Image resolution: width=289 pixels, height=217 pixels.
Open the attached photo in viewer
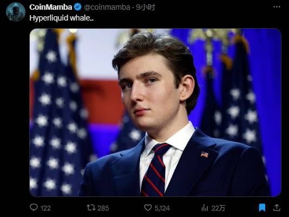pyautogui.click(x=155, y=113)
